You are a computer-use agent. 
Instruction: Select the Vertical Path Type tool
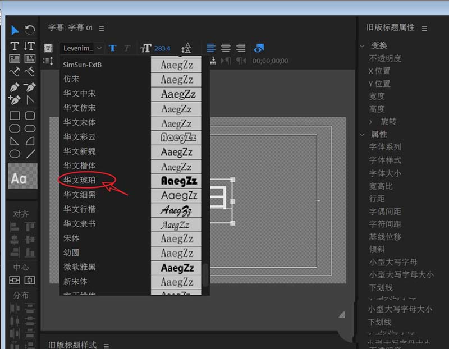30,72
